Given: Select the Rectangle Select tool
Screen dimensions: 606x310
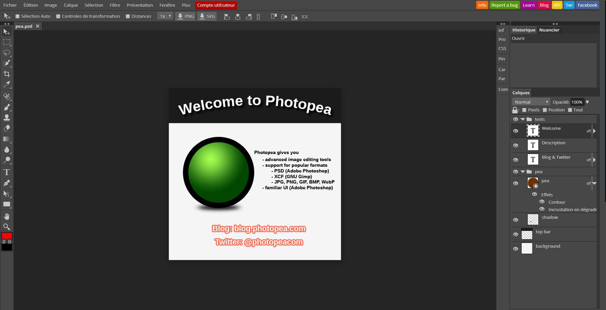Looking at the screenshot, I should 7,43.
